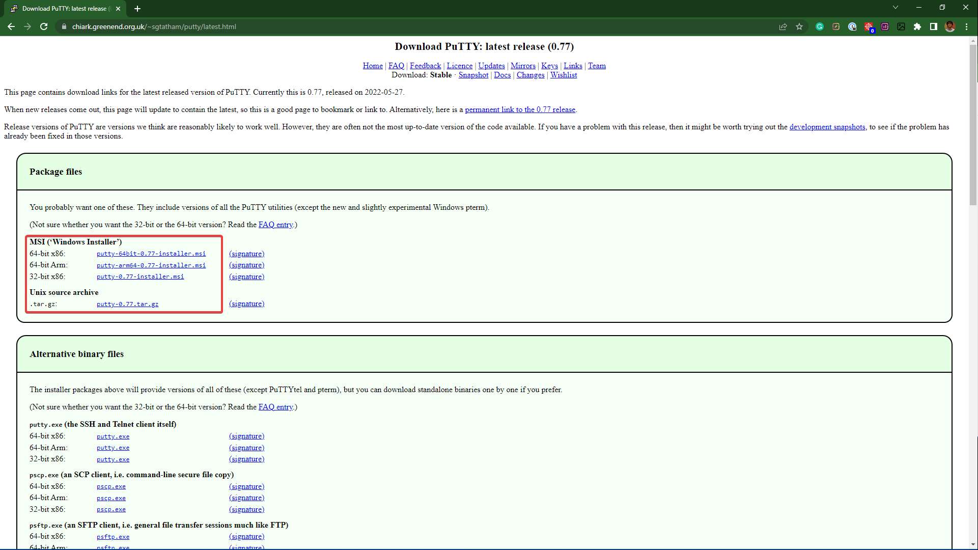This screenshot has height=550, width=978.
Task: Open the Grammarly extension
Action: click(x=820, y=26)
